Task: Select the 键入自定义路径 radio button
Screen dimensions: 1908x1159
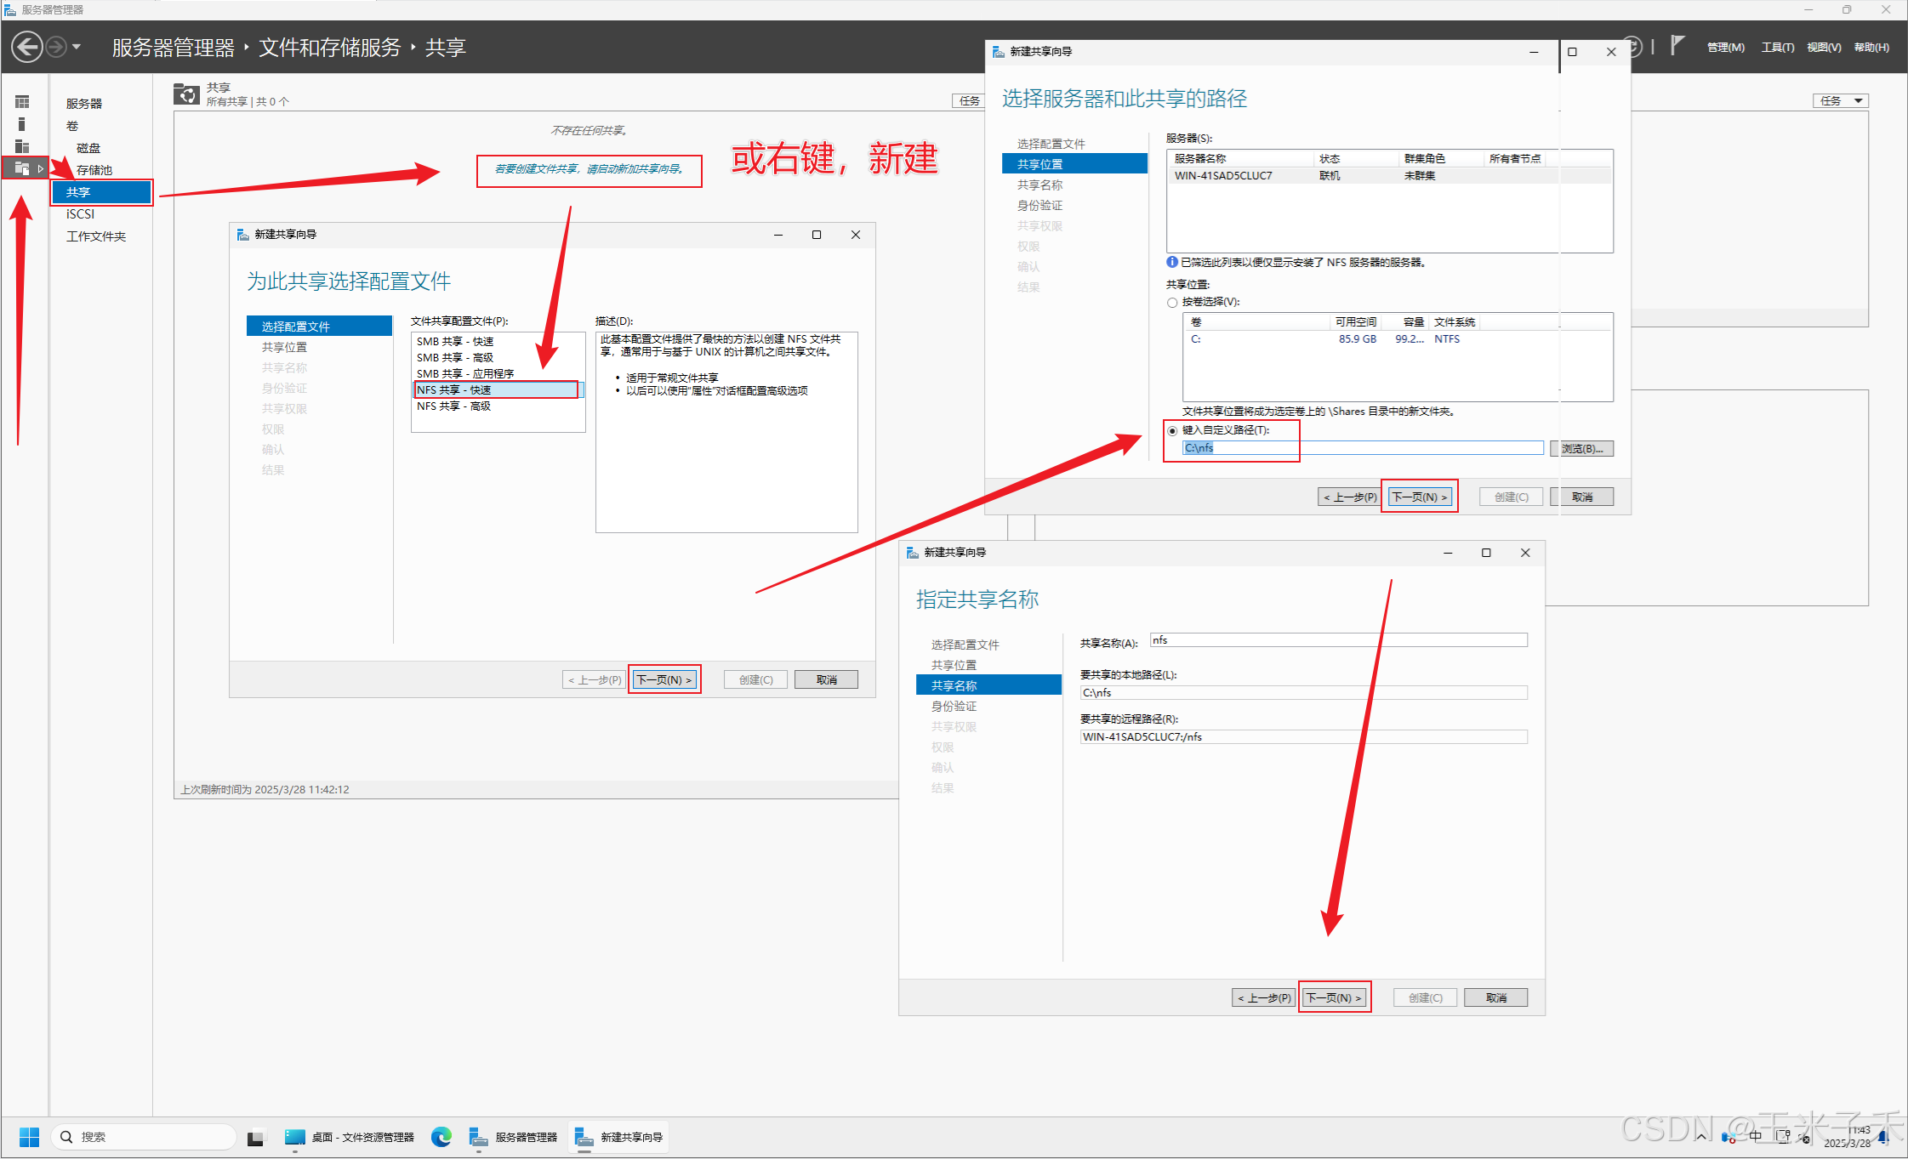Action: coord(1172,431)
